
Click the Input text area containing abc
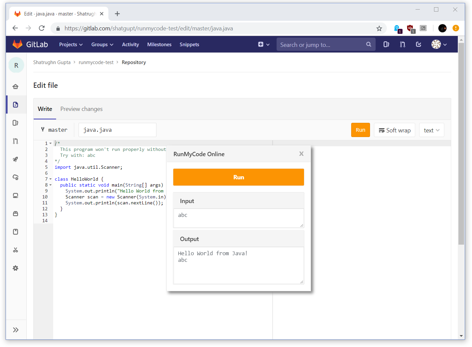click(x=239, y=218)
